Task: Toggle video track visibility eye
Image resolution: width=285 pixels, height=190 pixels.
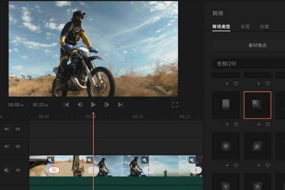Action: pyautogui.click(x=18, y=170)
